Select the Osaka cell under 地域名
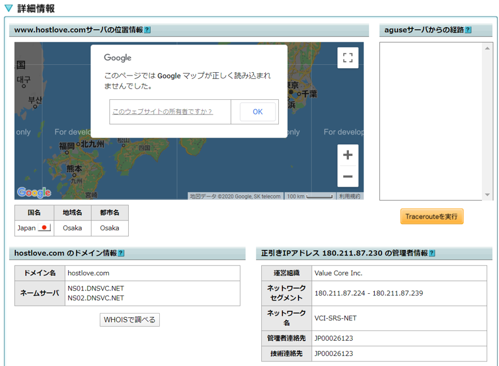499x366 pixels. click(x=72, y=228)
